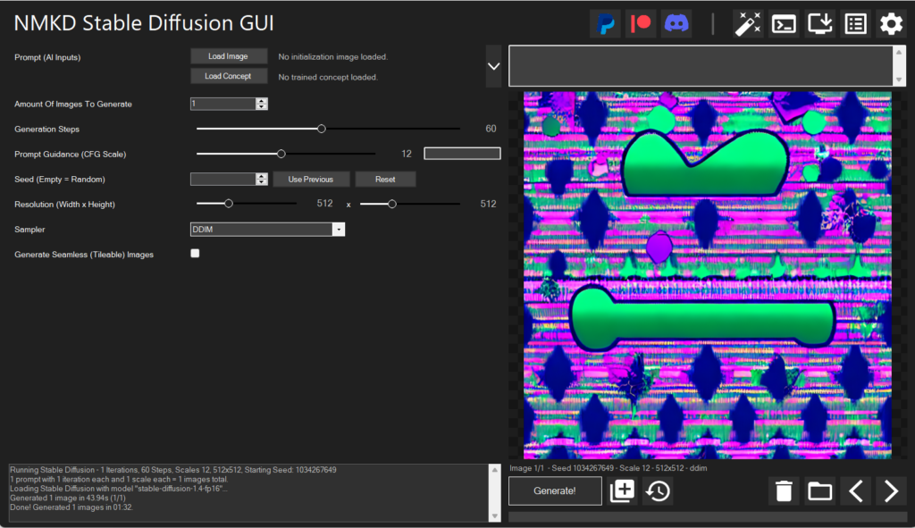Viewport: 915px width, 528px height.
Task: Open the Discord server icon
Action: (676, 24)
